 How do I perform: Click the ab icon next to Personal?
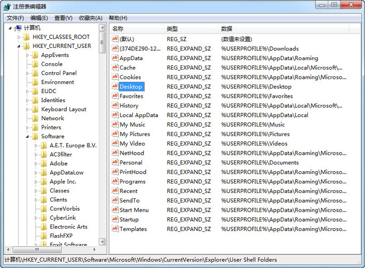click(115, 162)
